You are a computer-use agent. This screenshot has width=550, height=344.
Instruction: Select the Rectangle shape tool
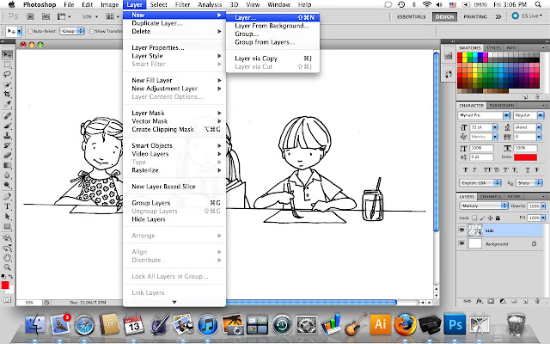pos(7,226)
